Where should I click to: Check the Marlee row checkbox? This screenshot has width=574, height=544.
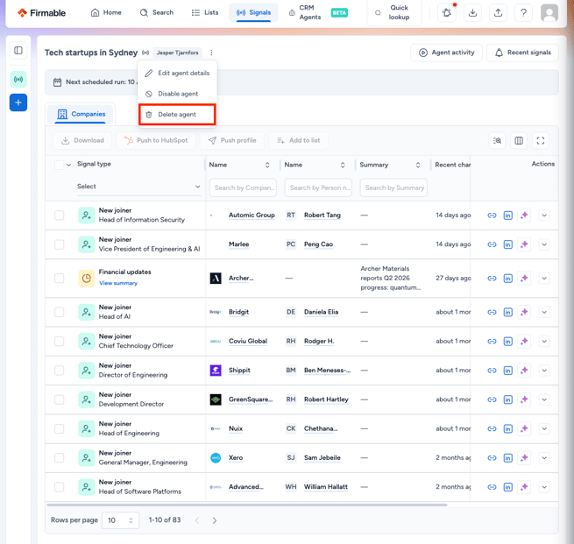(59, 244)
